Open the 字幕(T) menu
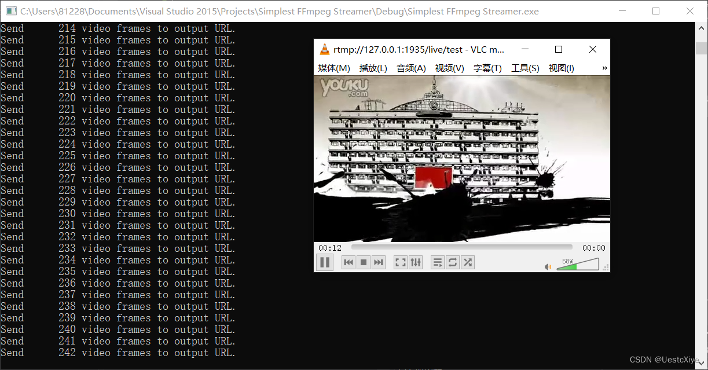Image resolution: width=708 pixels, height=370 pixels. 487,68
